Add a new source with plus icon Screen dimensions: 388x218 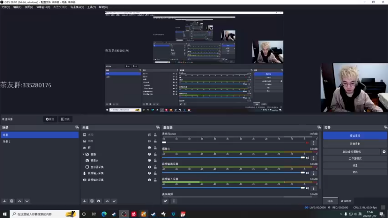(84, 201)
